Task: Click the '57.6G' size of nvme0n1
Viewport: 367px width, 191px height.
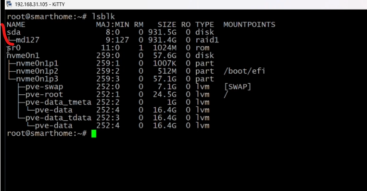Action: pyautogui.click(x=165, y=56)
